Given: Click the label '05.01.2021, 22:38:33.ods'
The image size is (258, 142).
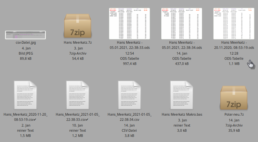Looking at the screenshot, I should pyautogui.click(x=130, y=48).
